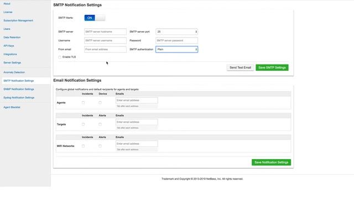Click Save Notification Settings button

pos(272,162)
